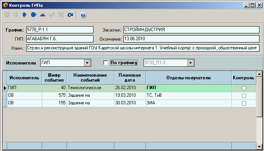Select event code cell 575
Screen dimensions: 264x151
coord(54,96)
